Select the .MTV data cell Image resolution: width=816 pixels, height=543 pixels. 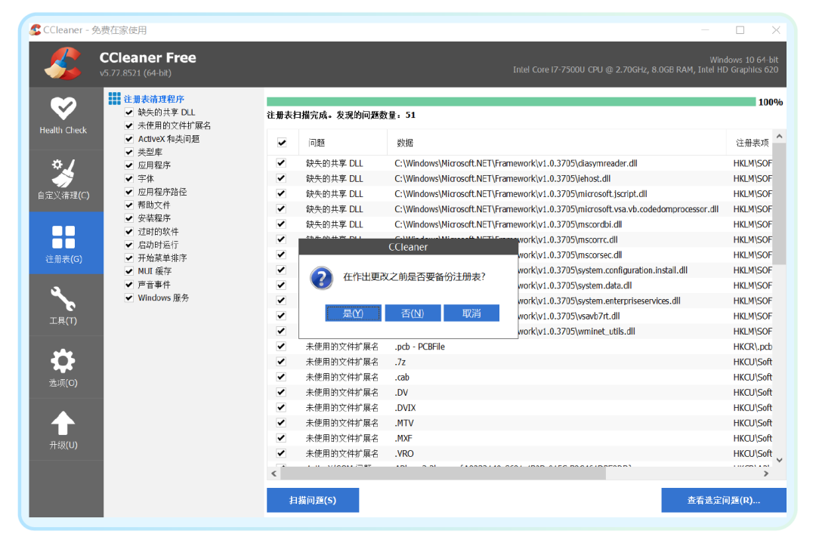(403, 423)
